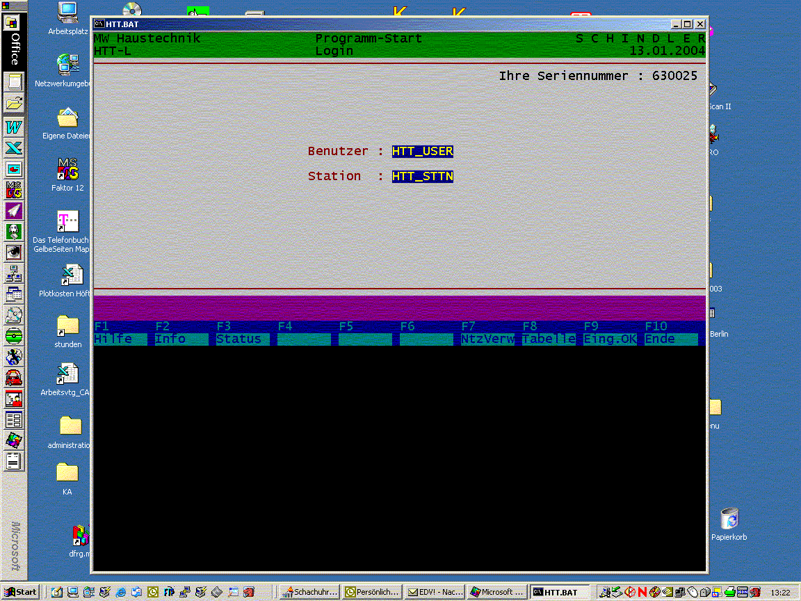Image resolution: width=801 pixels, height=601 pixels.
Task: Choose F10 Ende to exit the program
Action: pos(670,339)
